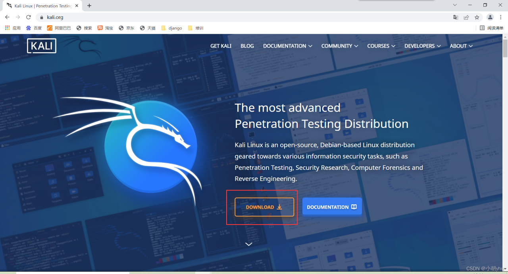Expand the DEVELOPERS nav menu
Image resolution: width=508 pixels, height=274 pixels.
(x=423, y=46)
